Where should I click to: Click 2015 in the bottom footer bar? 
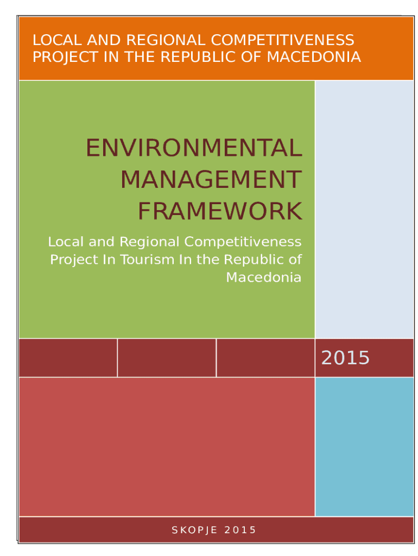[x=240, y=530]
